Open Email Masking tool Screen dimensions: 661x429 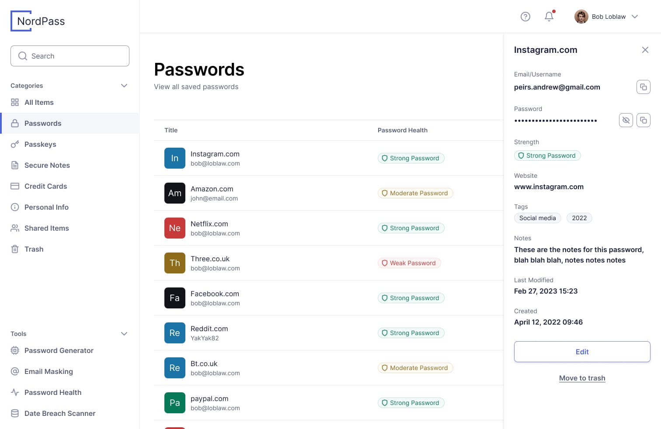coord(70,371)
